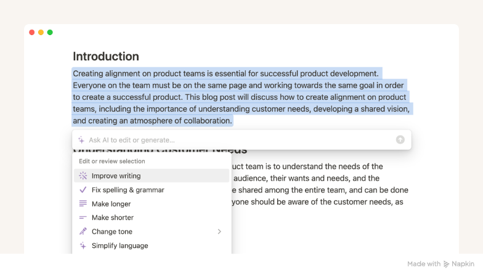The width and height of the screenshot is (483, 275).
Task: Click the Napkin logo in the watermark
Action: pyautogui.click(x=447, y=264)
